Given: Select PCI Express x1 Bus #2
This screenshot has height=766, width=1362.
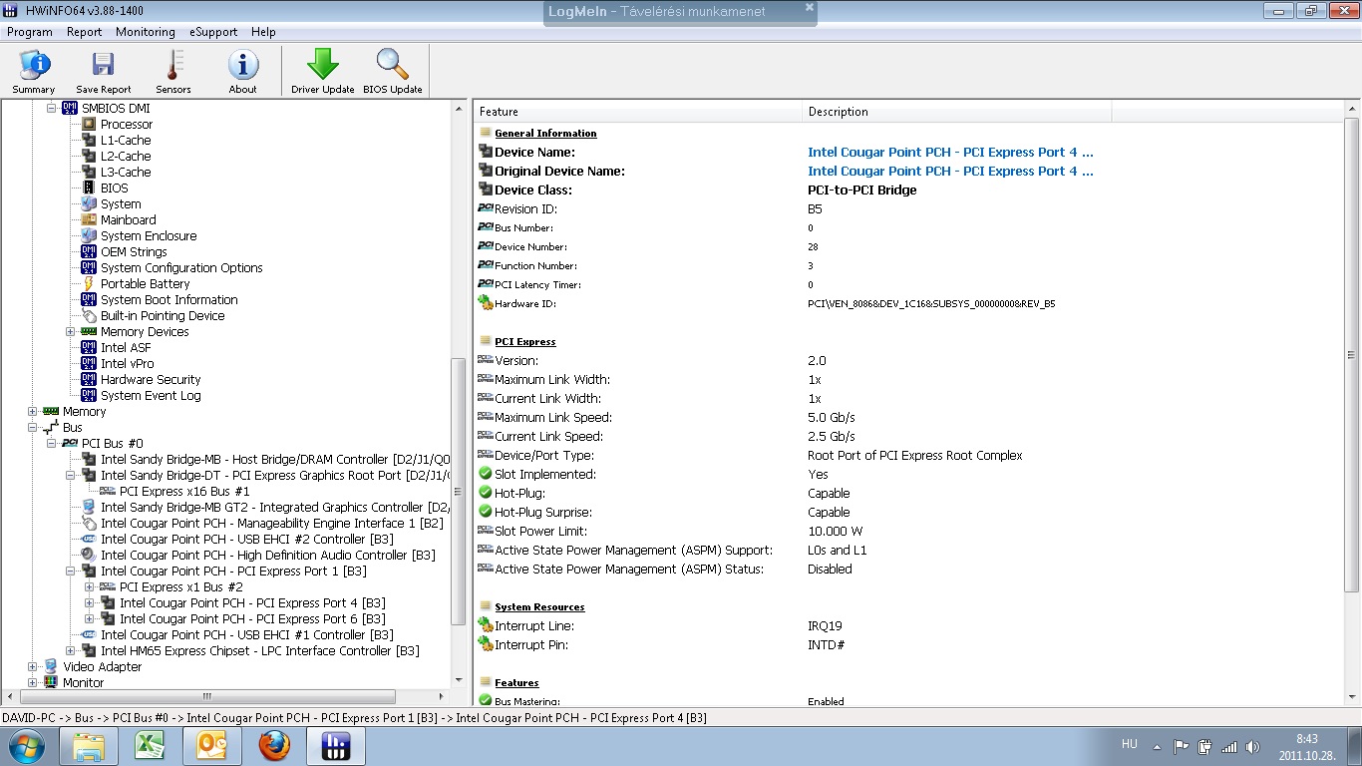Looking at the screenshot, I should (181, 586).
